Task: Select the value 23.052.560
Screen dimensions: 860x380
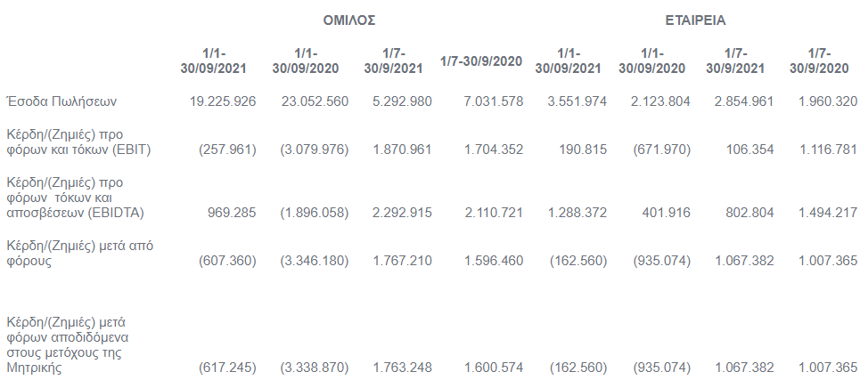Action: click(315, 101)
